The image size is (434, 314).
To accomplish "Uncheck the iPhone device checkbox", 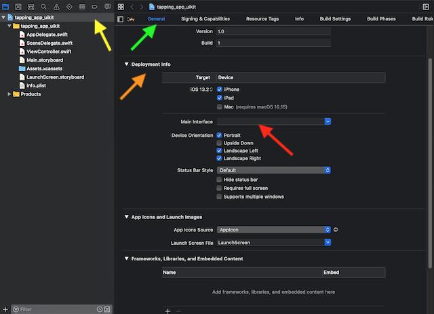I will tap(220, 90).
